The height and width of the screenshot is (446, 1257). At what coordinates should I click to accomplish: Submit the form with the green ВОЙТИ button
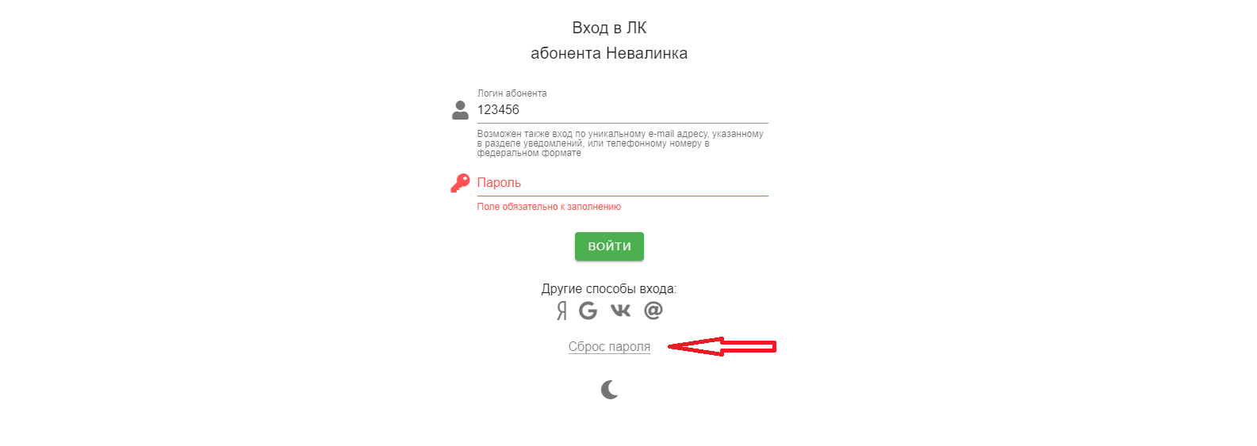pos(609,246)
